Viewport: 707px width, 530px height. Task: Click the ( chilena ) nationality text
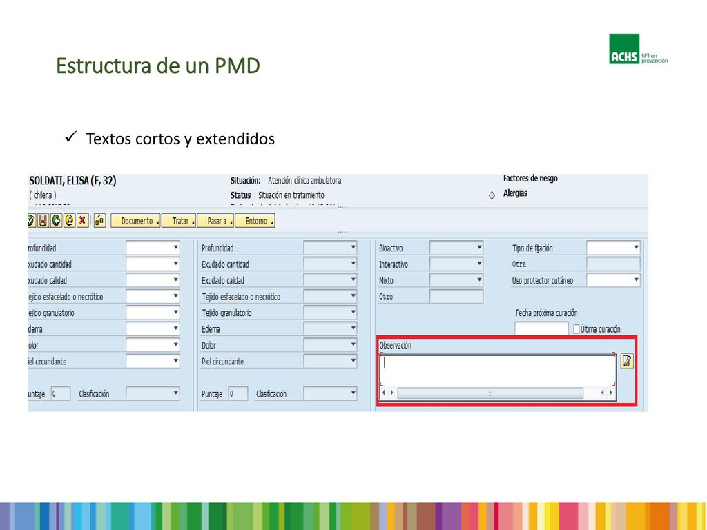[43, 195]
